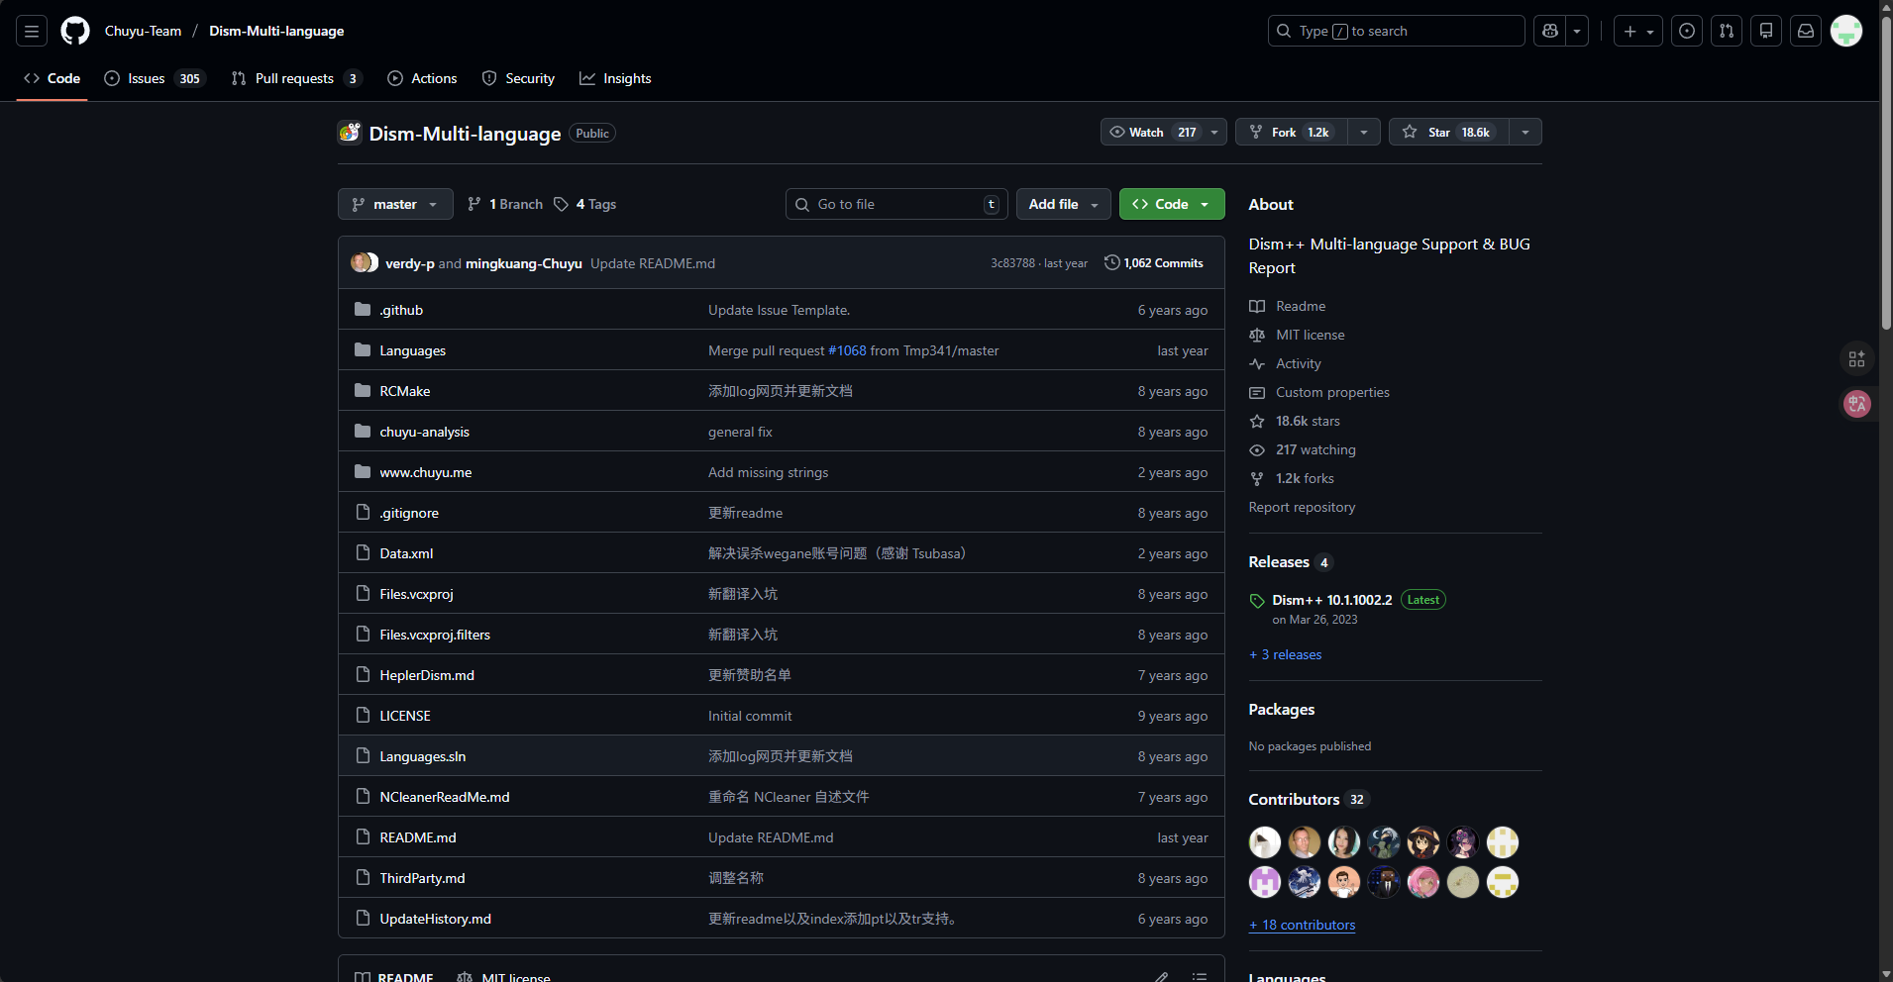Focus the Go to file search field
The width and height of the screenshot is (1893, 982).
tap(896, 204)
